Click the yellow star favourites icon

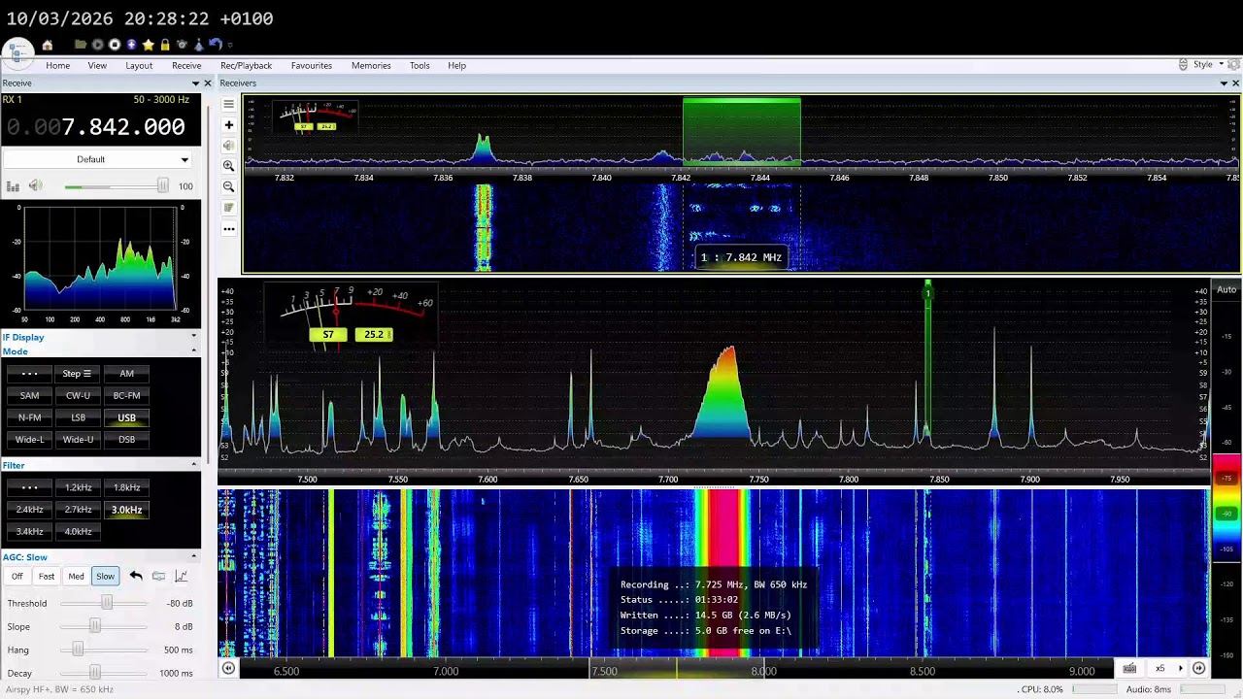click(x=148, y=45)
